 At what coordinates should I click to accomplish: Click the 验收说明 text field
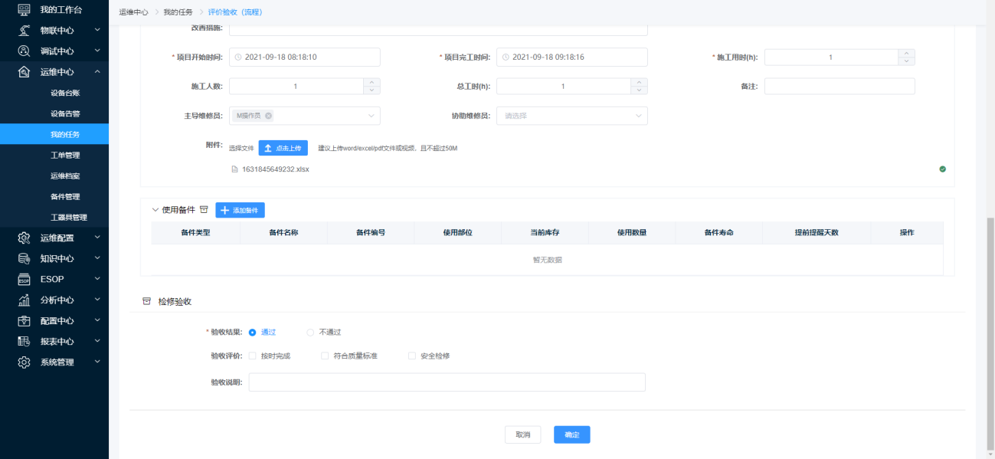point(447,382)
